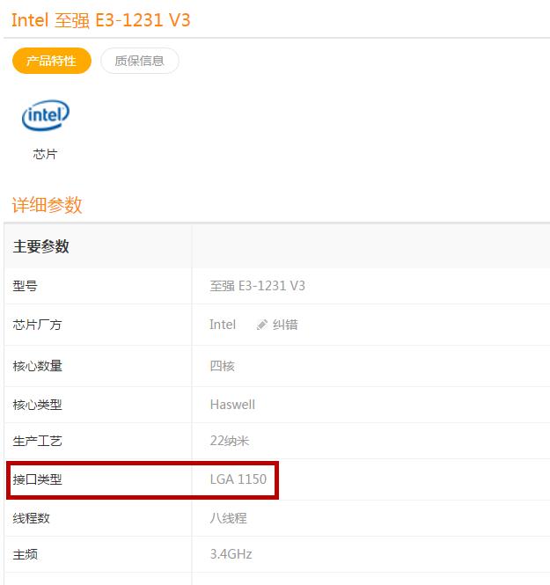Click the 四核 value
This screenshot has width=550, height=585.
pos(223,366)
